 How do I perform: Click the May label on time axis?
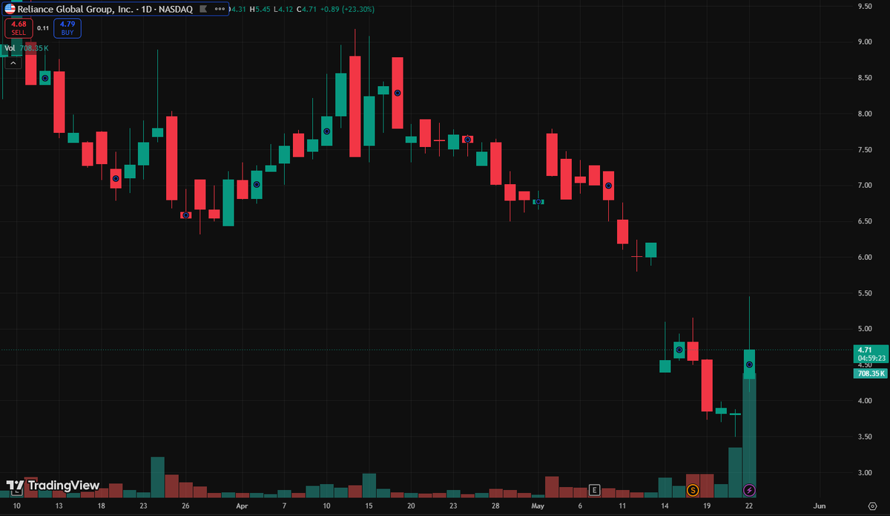click(538, 505)
